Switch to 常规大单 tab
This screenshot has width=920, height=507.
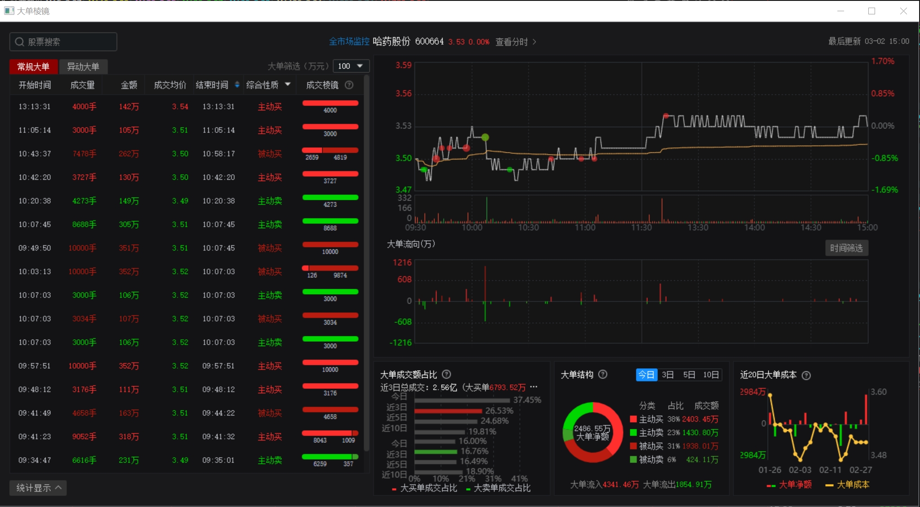[33, 66]
